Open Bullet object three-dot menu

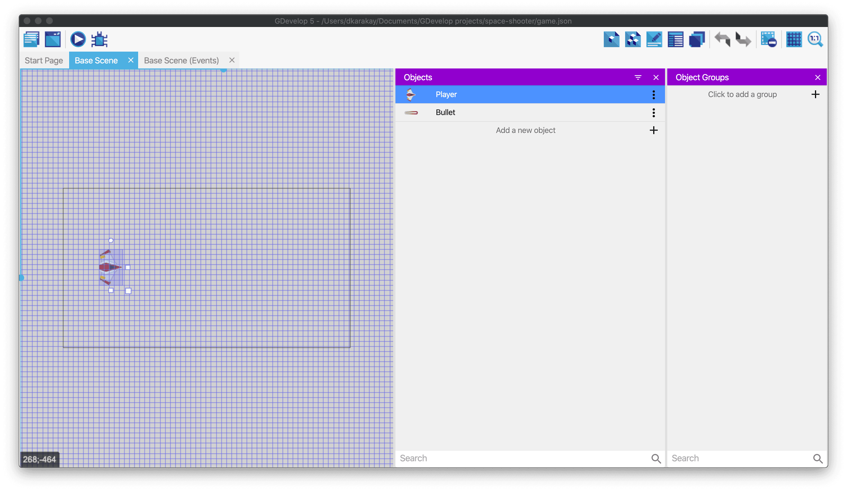point(654,113)
